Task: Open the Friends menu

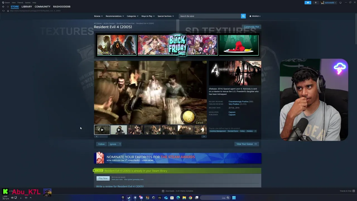Action: (x=20, y=3)
